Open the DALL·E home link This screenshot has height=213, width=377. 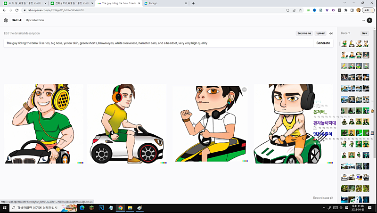coord(16,20)
